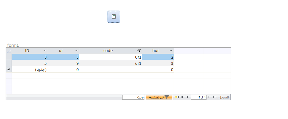Click ID cell with value 3
This screenshot has width=288, height=119.
pyautogui.click(x=29, y=57)
